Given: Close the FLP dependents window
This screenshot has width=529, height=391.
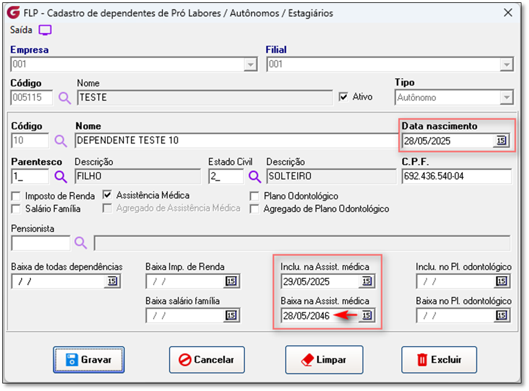Looking at the screenshot, I should (x=508, y=13).
